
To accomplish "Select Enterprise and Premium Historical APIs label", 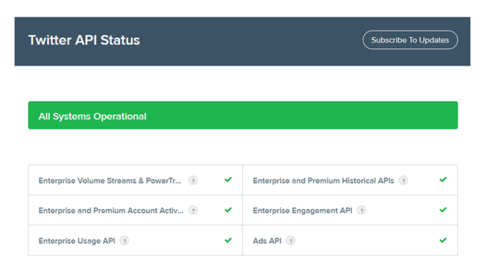I will [x=324, y=181].
